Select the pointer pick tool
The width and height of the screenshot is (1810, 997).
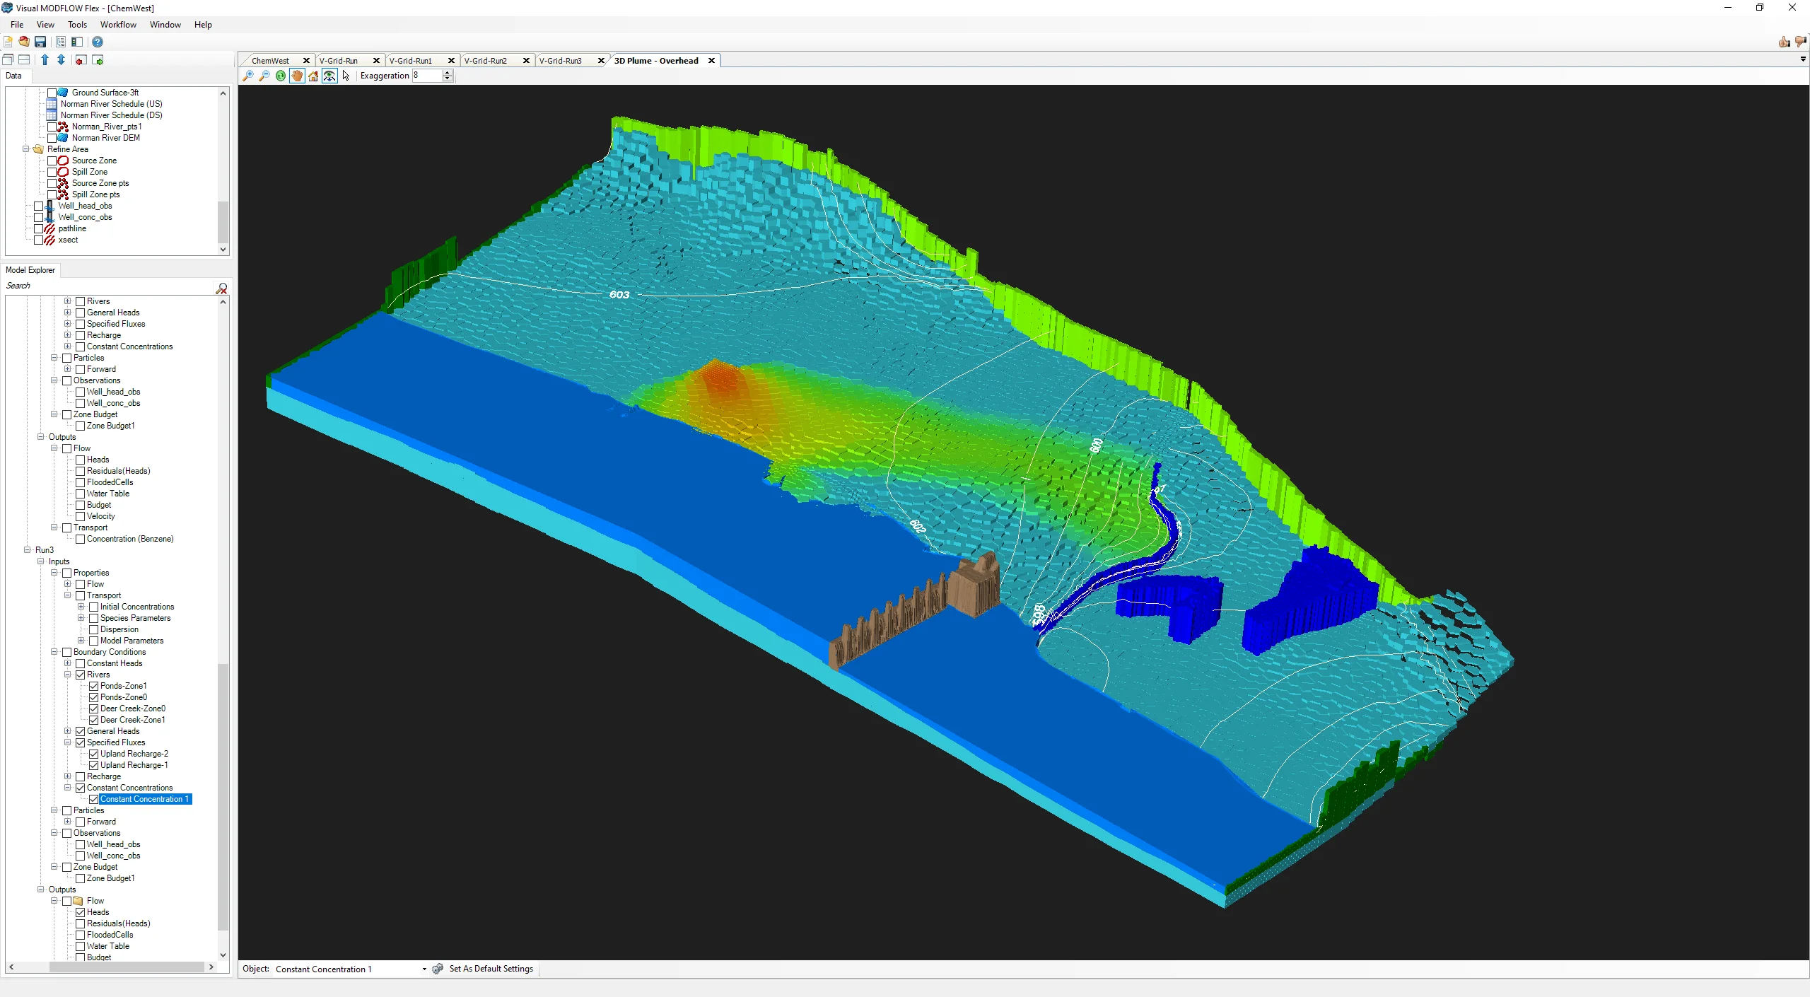(346, 76)
